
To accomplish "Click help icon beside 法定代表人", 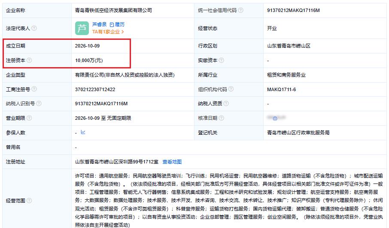I will [34, 28].
